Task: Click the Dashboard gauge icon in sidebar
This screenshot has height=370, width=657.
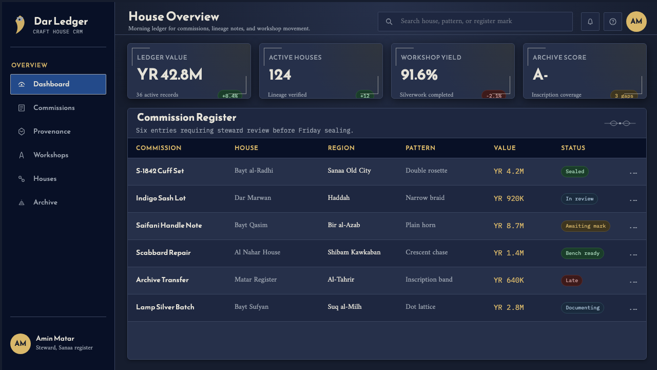Action: (x=22, y=84)
